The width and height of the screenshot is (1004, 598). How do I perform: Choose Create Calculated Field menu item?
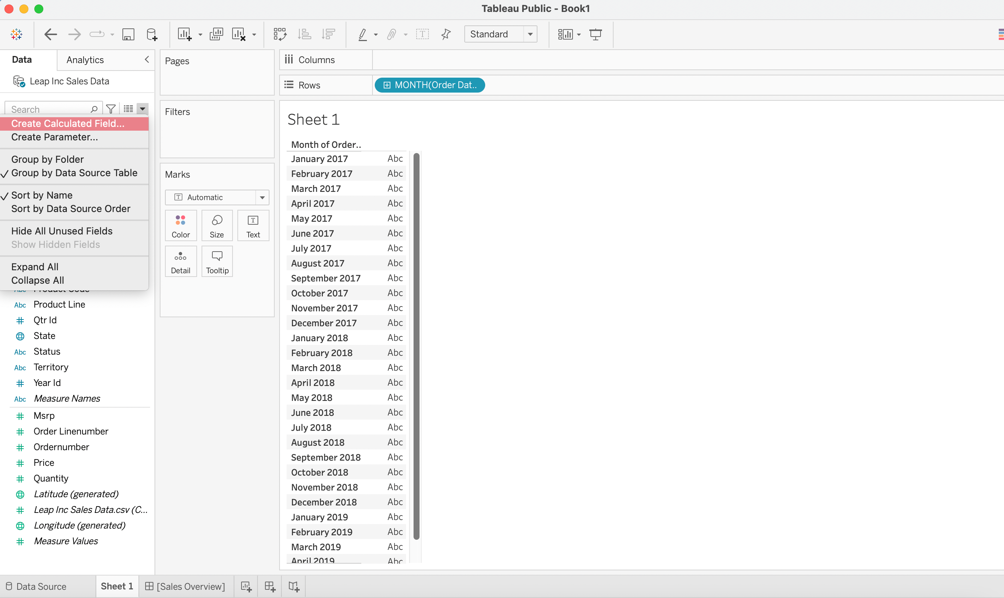point(68,123)
